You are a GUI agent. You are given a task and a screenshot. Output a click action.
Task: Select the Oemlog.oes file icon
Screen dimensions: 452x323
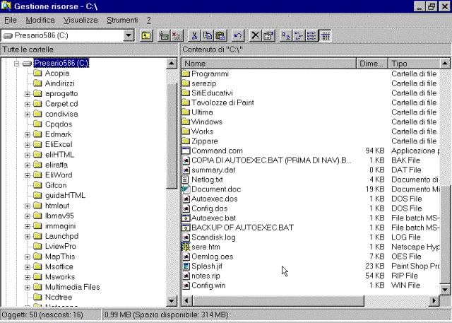[186, 257]
